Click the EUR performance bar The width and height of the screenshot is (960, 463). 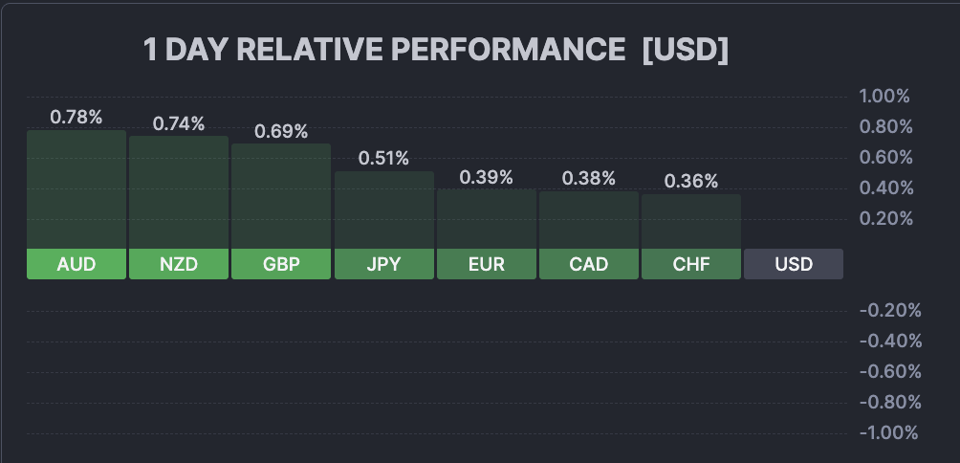486,219
